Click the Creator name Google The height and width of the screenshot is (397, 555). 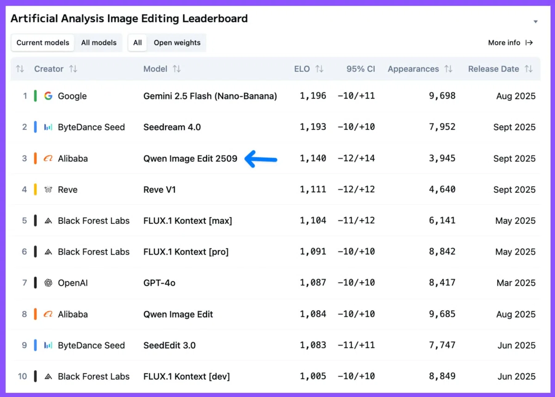pyautogui.click(x=72, y=96)
